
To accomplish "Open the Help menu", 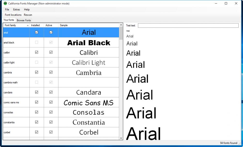I will (27, 10).
